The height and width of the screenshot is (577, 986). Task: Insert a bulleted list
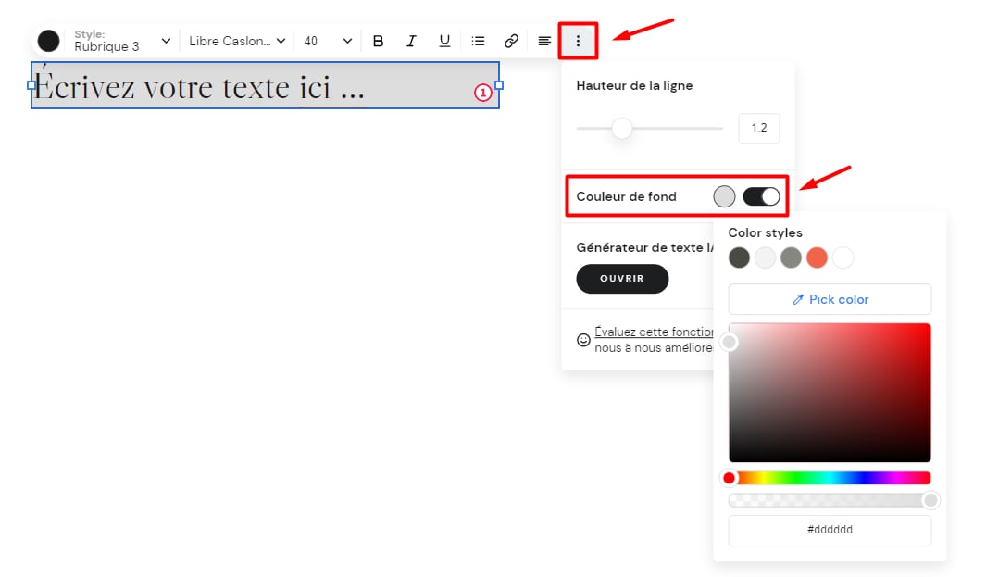(478, 41)
